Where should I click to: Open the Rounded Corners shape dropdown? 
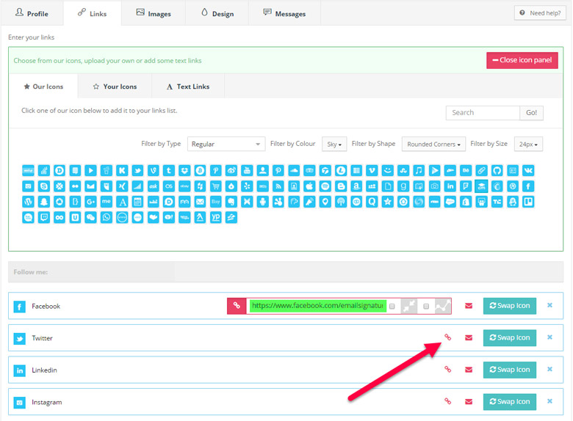point(433,144)
